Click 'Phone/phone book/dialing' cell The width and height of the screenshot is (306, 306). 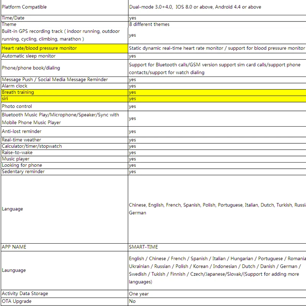[x=64, y=68]
